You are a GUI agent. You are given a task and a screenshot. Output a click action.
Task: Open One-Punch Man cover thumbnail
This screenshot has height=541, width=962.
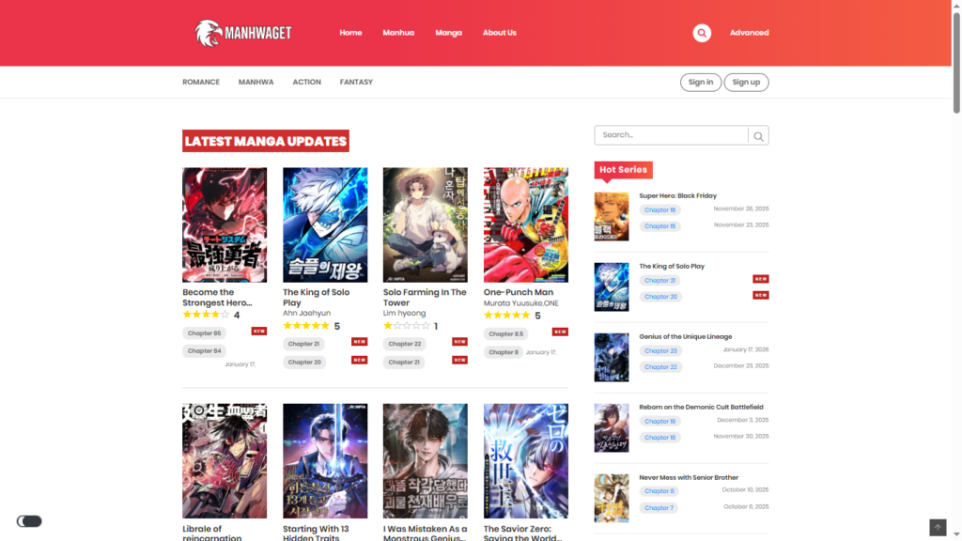(x=525, y=224)
